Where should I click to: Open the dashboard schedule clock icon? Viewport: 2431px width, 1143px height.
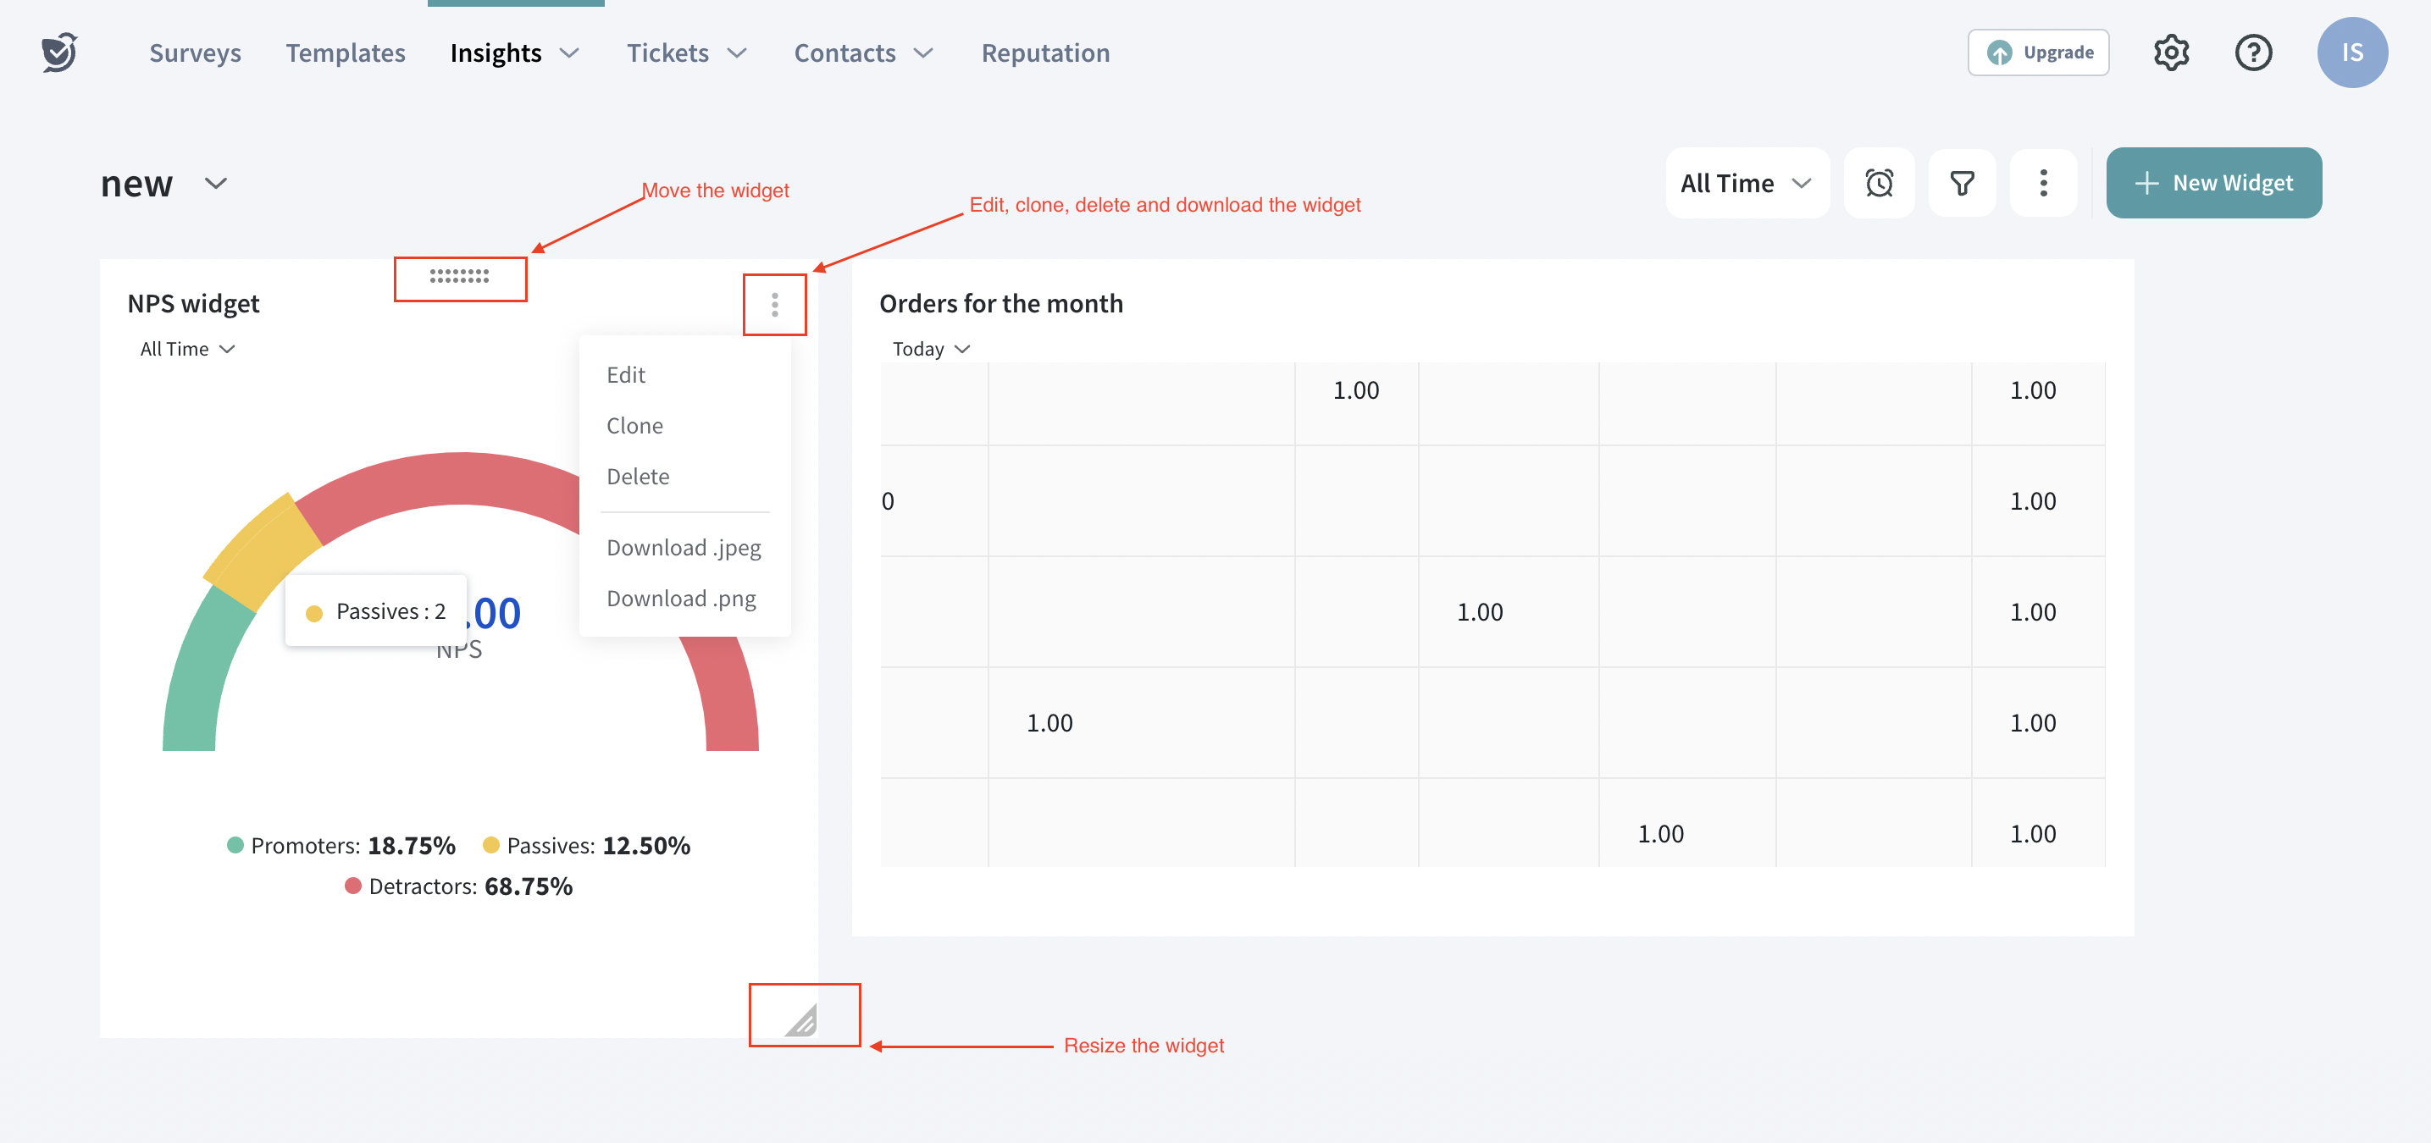click(1879, 183)
